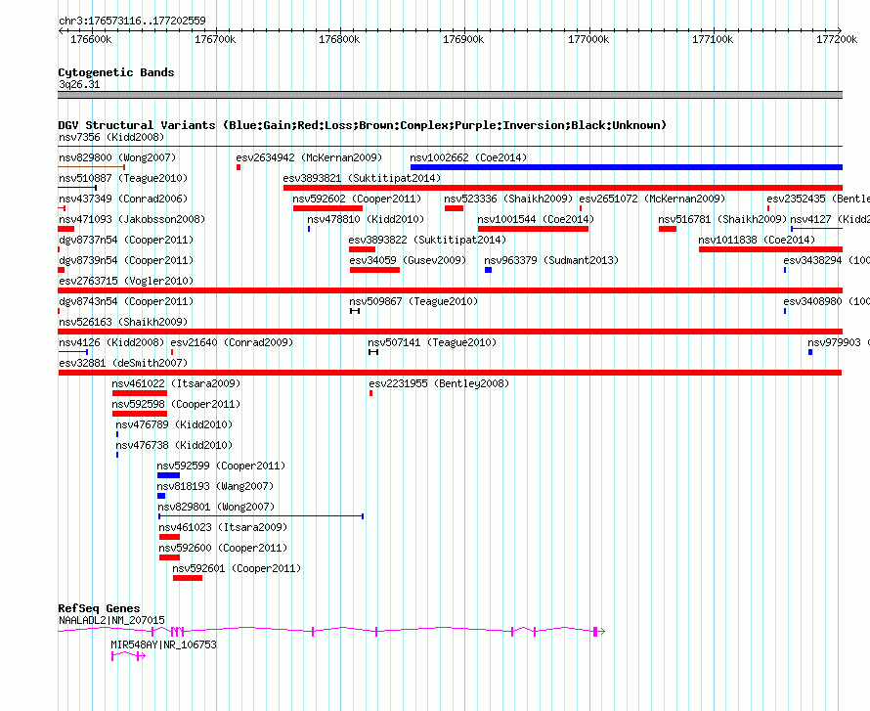Viewport: 870px width, 711px height.
Task: Click the nsv509867 (Teague2010) black marker
Action: (355, 311)
